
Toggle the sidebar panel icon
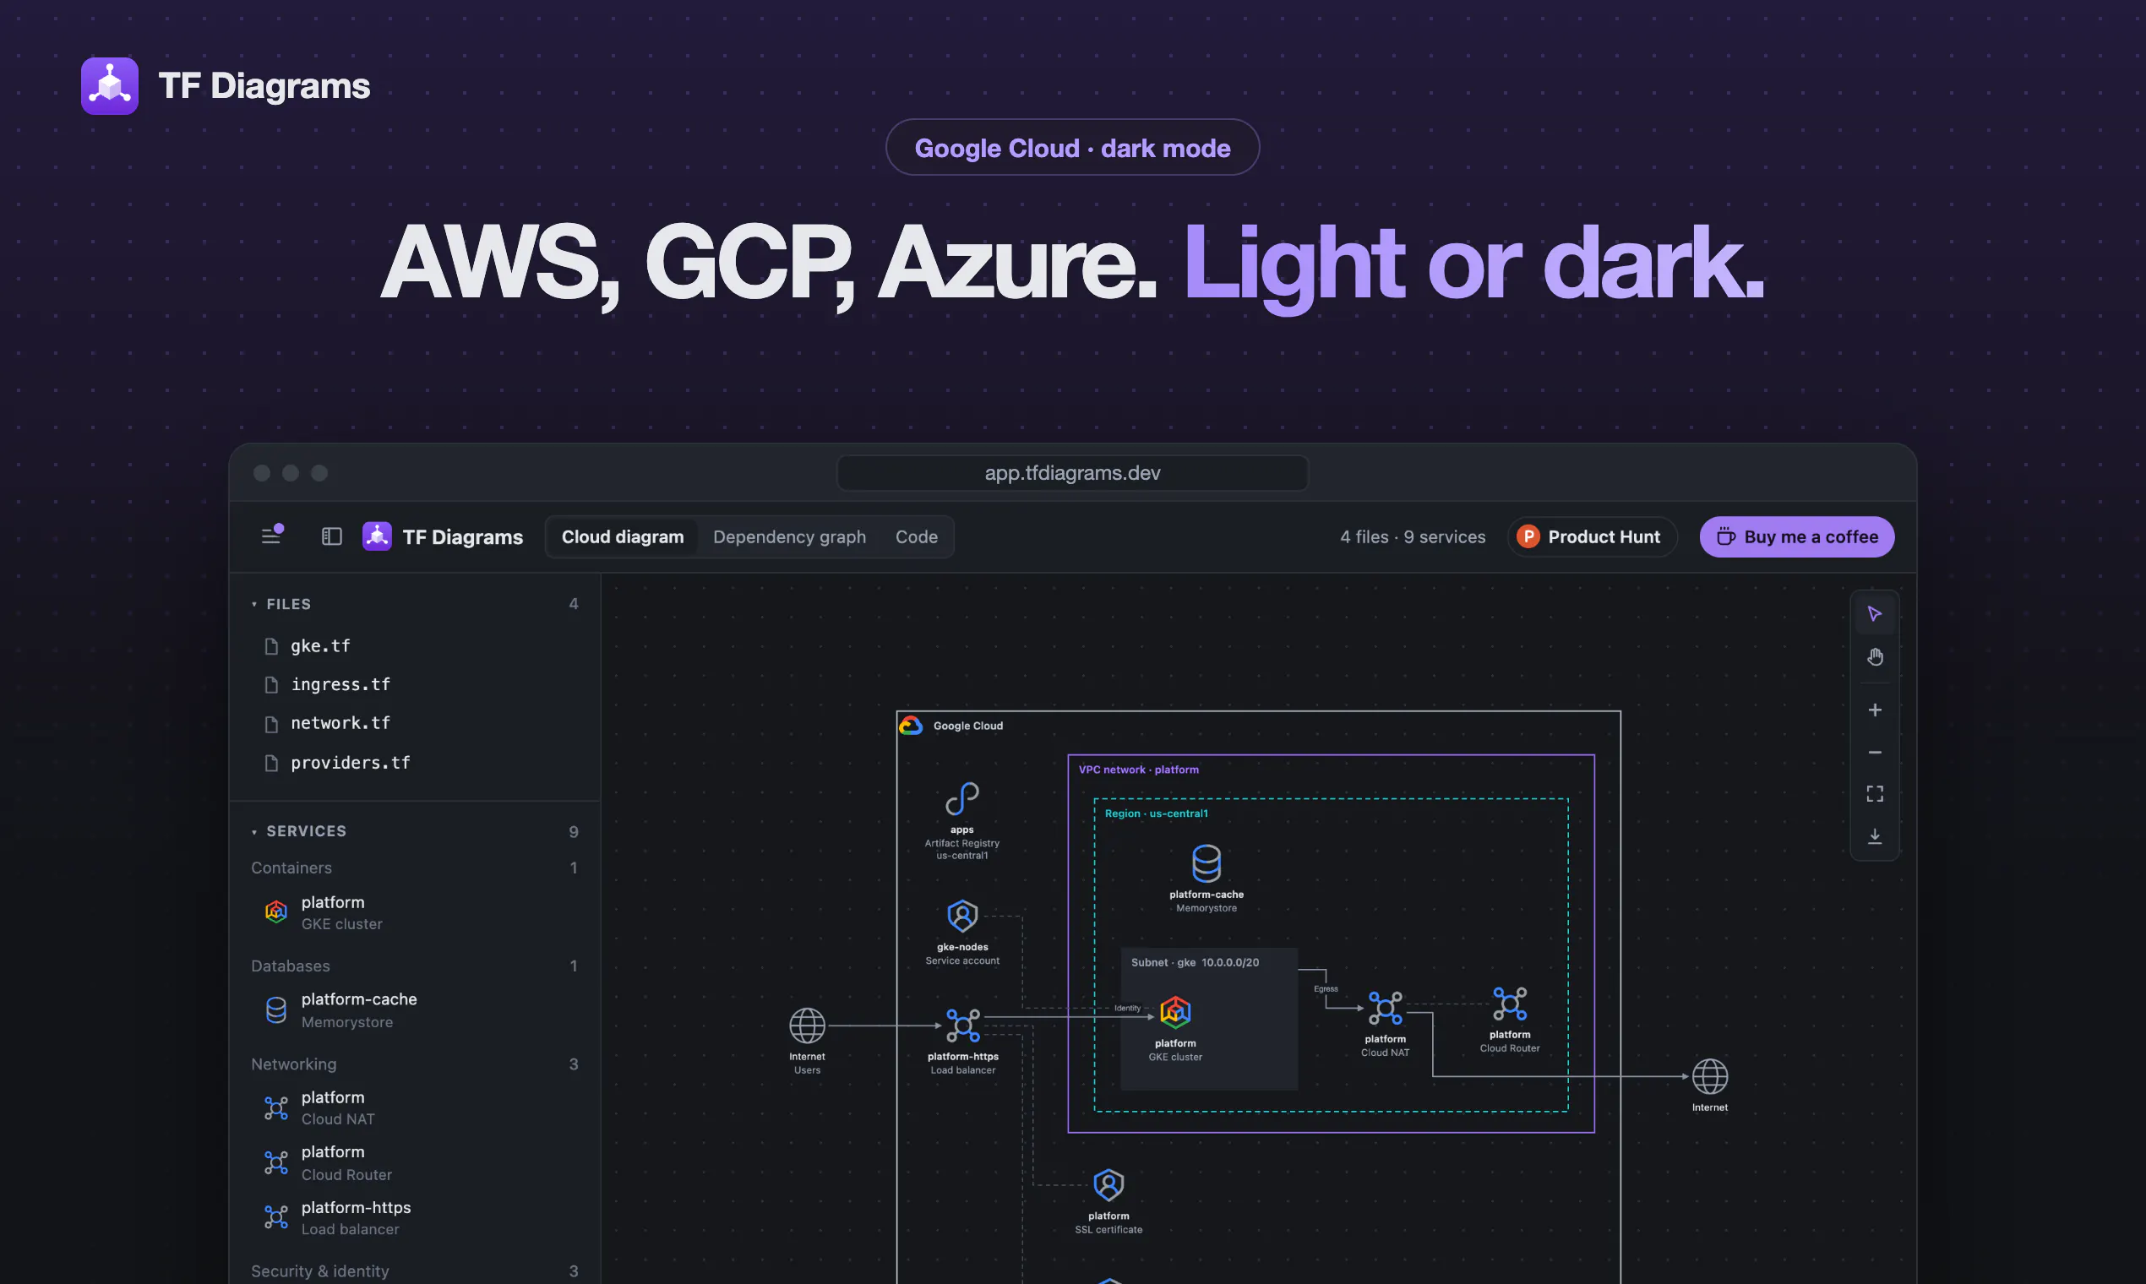click(331, 537)
